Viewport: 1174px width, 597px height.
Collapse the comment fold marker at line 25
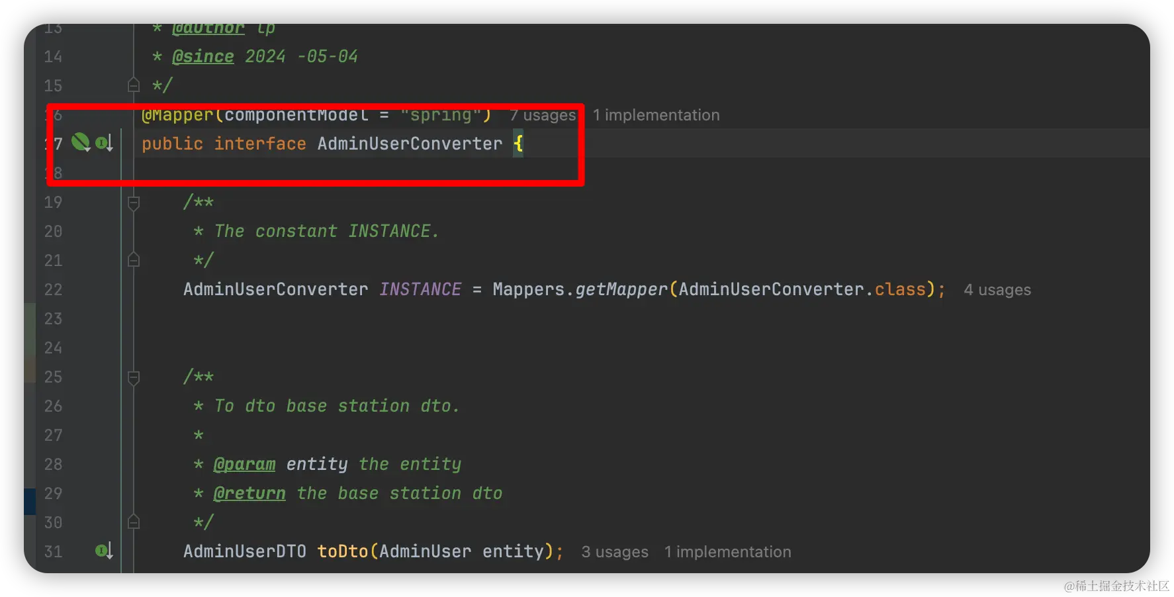click(x=134, y=377)
